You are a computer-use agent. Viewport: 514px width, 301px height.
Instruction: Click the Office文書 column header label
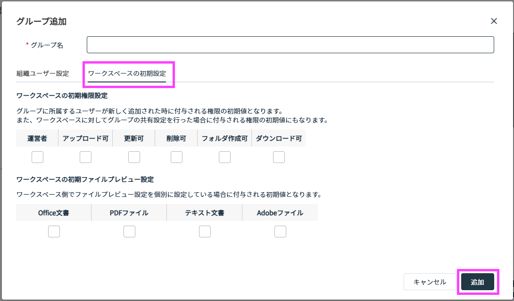(54, 213)
